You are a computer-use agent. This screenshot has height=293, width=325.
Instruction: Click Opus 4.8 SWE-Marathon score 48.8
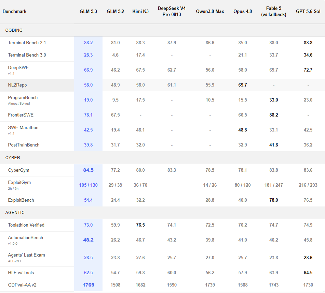(243, 130)
